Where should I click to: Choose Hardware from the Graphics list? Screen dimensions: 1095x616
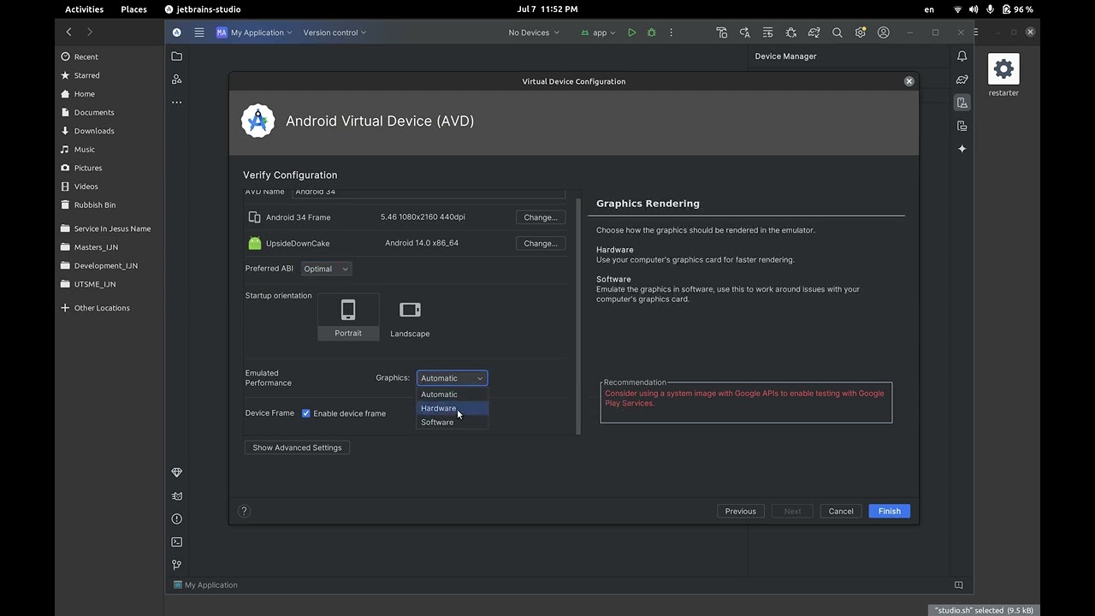pos(439,408)
